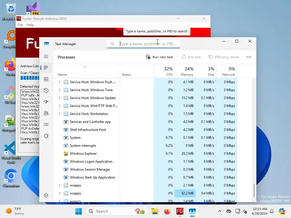Open the Details sidebar icon
The image size is (291, 218).
click(x=46, y=124)
